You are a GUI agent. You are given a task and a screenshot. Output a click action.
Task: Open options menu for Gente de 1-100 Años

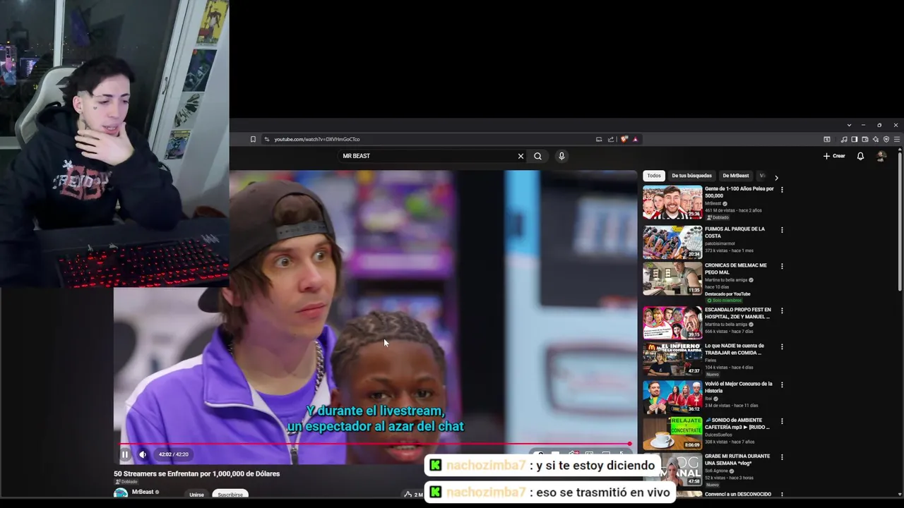click(782, 190)
